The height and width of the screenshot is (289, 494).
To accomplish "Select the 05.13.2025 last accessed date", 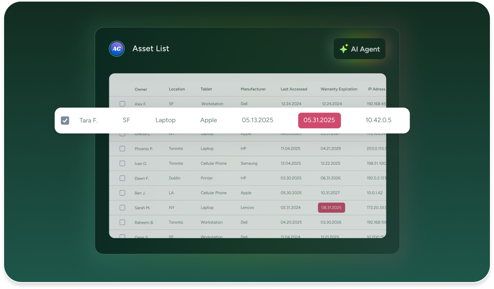I will click(x=258, y=120).
